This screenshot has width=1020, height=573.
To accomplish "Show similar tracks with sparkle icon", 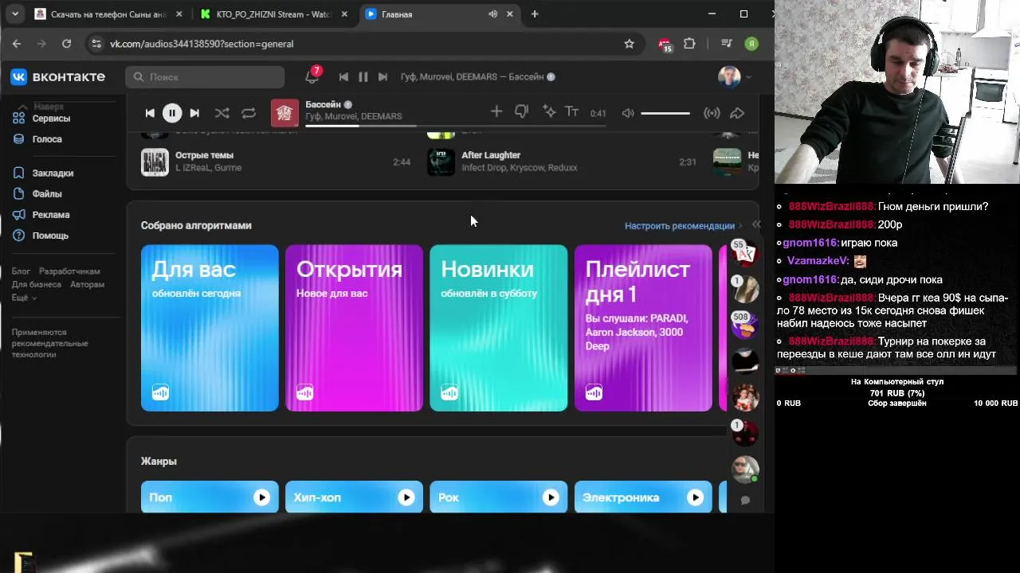I will click(x=548, y=112).
